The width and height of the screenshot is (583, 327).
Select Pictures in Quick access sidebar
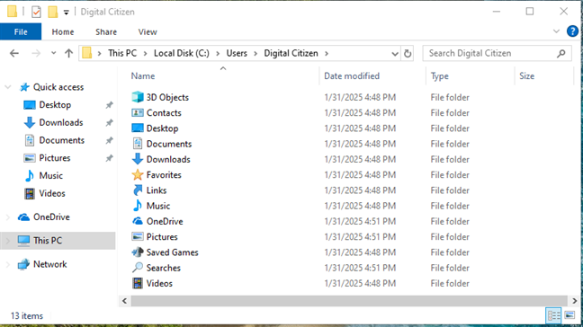point(55,158)
